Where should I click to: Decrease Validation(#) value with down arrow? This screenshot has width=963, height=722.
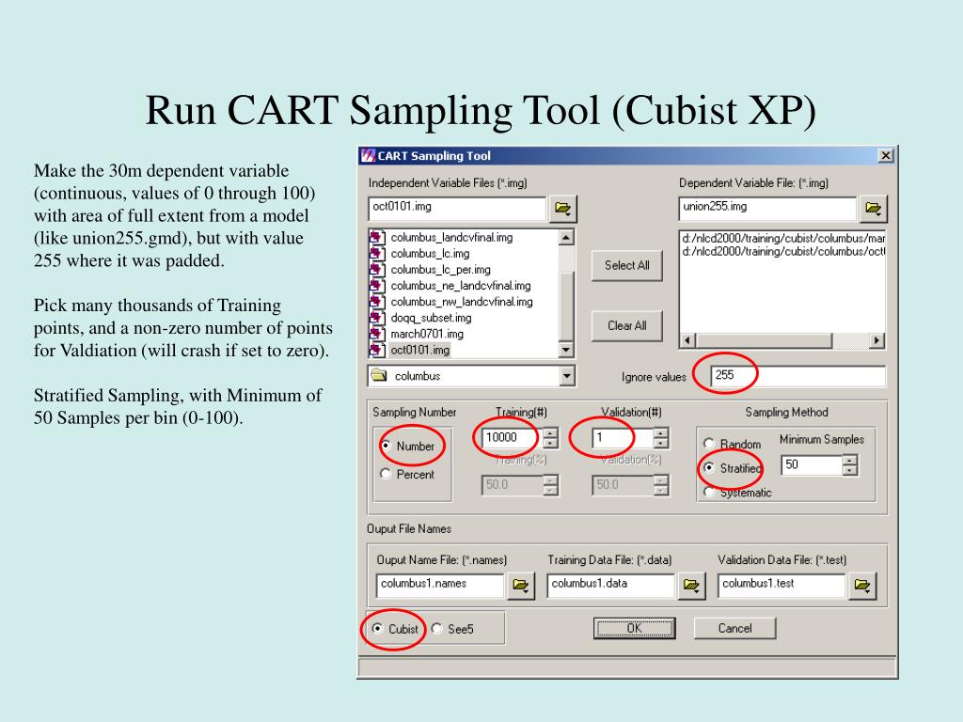point(661,444)
